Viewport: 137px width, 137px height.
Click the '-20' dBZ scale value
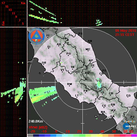pyautogui.click(x=32, y=132)
